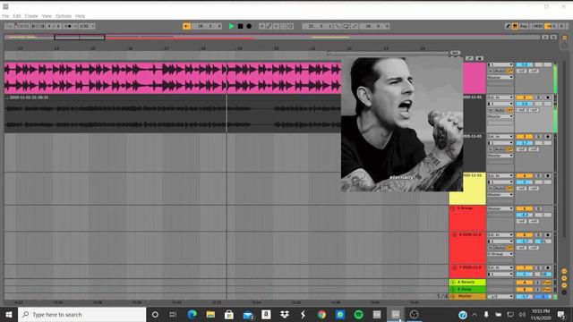Set pink track monitor to Off
The image size is (573, 322).
point(509,71)
